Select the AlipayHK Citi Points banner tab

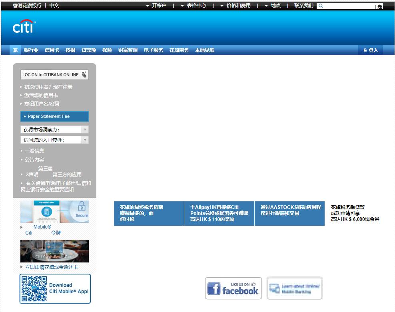coord(219,214)
